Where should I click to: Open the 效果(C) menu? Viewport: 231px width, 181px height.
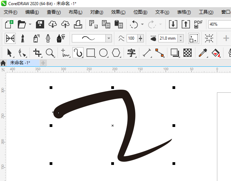[x=118, y=12]
